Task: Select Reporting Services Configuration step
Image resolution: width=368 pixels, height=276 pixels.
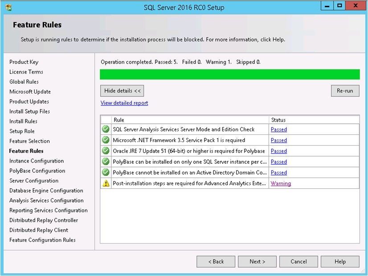Action: pyautogui.click(x=49, y=211)
